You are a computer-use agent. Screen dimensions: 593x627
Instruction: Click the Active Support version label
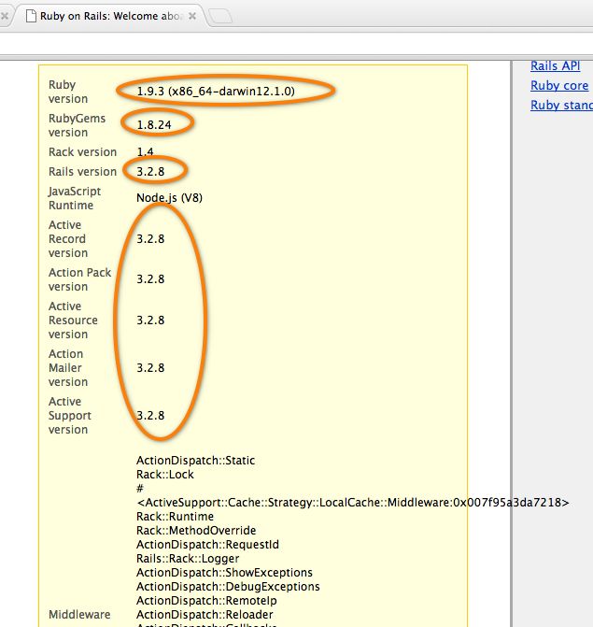click(69, 416)
